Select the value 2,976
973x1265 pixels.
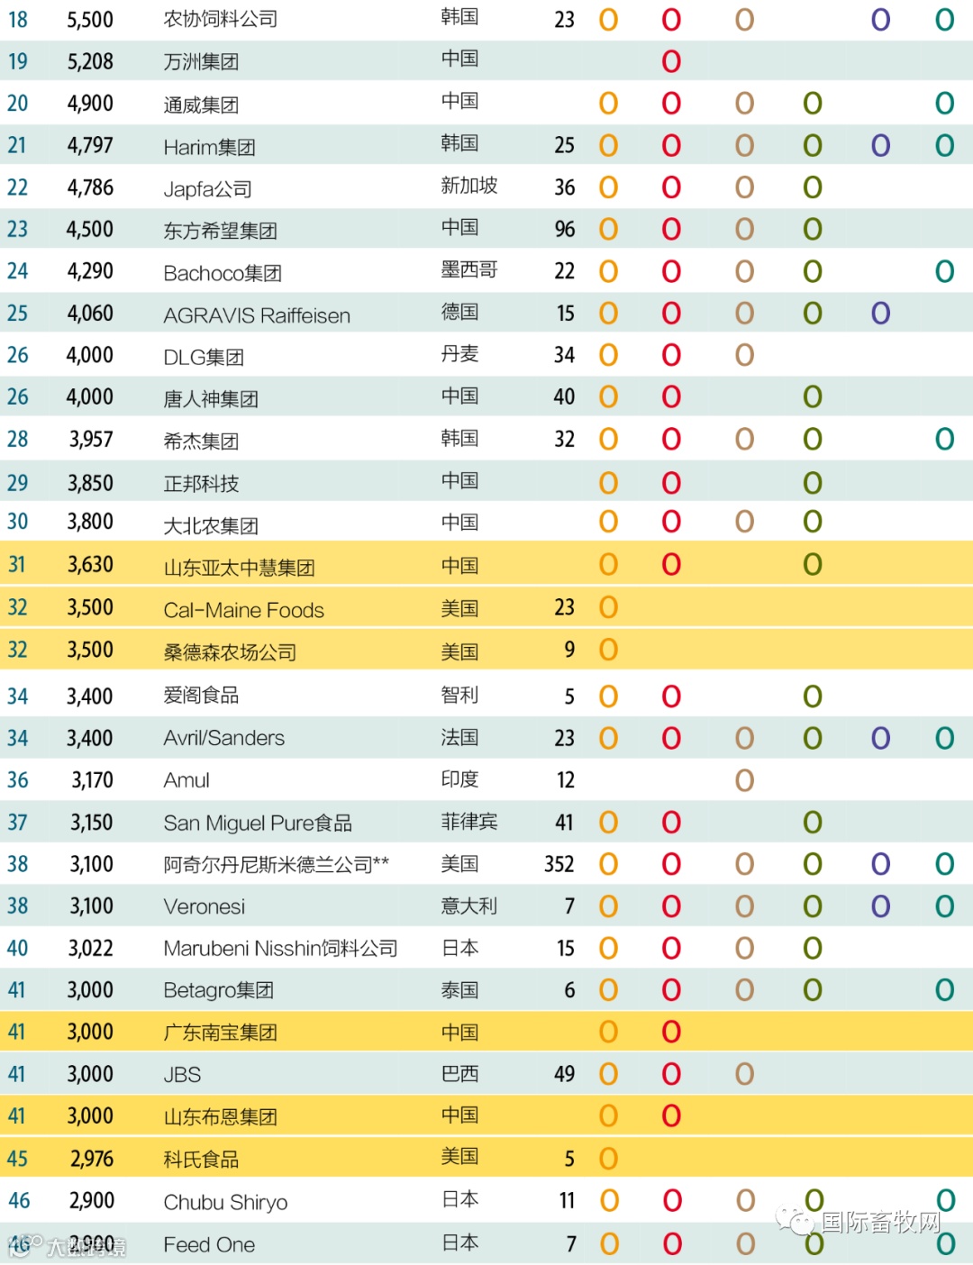coord(92,1159)
